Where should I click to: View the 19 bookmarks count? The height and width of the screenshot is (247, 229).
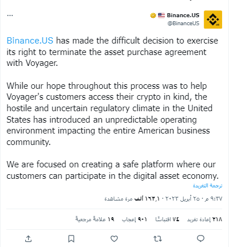[x=94, y=219]
